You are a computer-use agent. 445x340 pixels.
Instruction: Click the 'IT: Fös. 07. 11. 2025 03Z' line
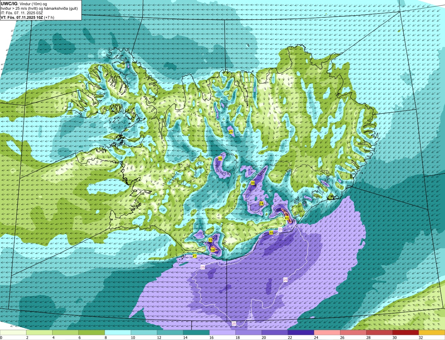point(22,13)
